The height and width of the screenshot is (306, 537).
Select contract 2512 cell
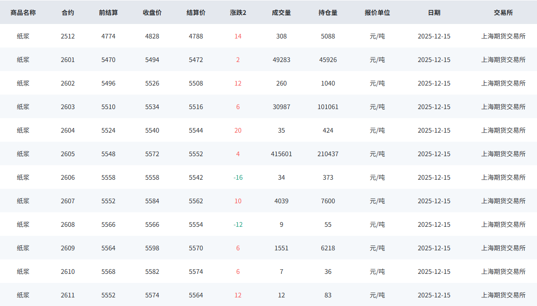[68, 36]
